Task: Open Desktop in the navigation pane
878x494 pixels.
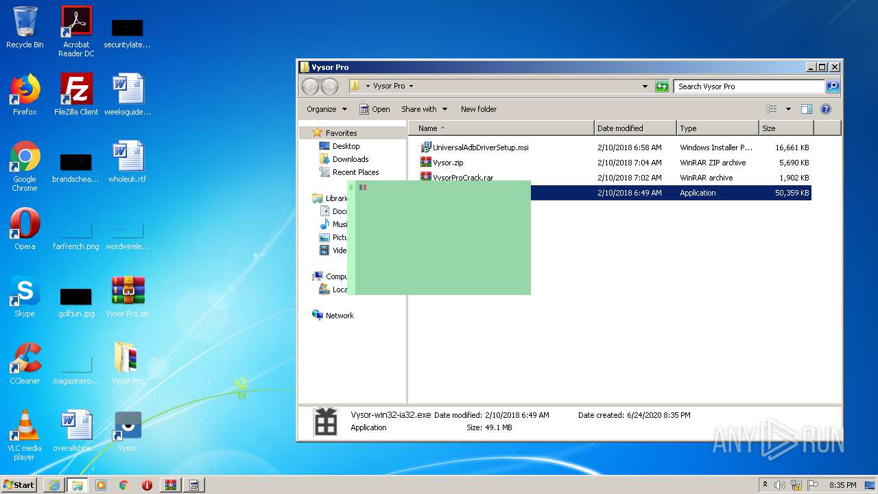Action: [x=346, y=146]
